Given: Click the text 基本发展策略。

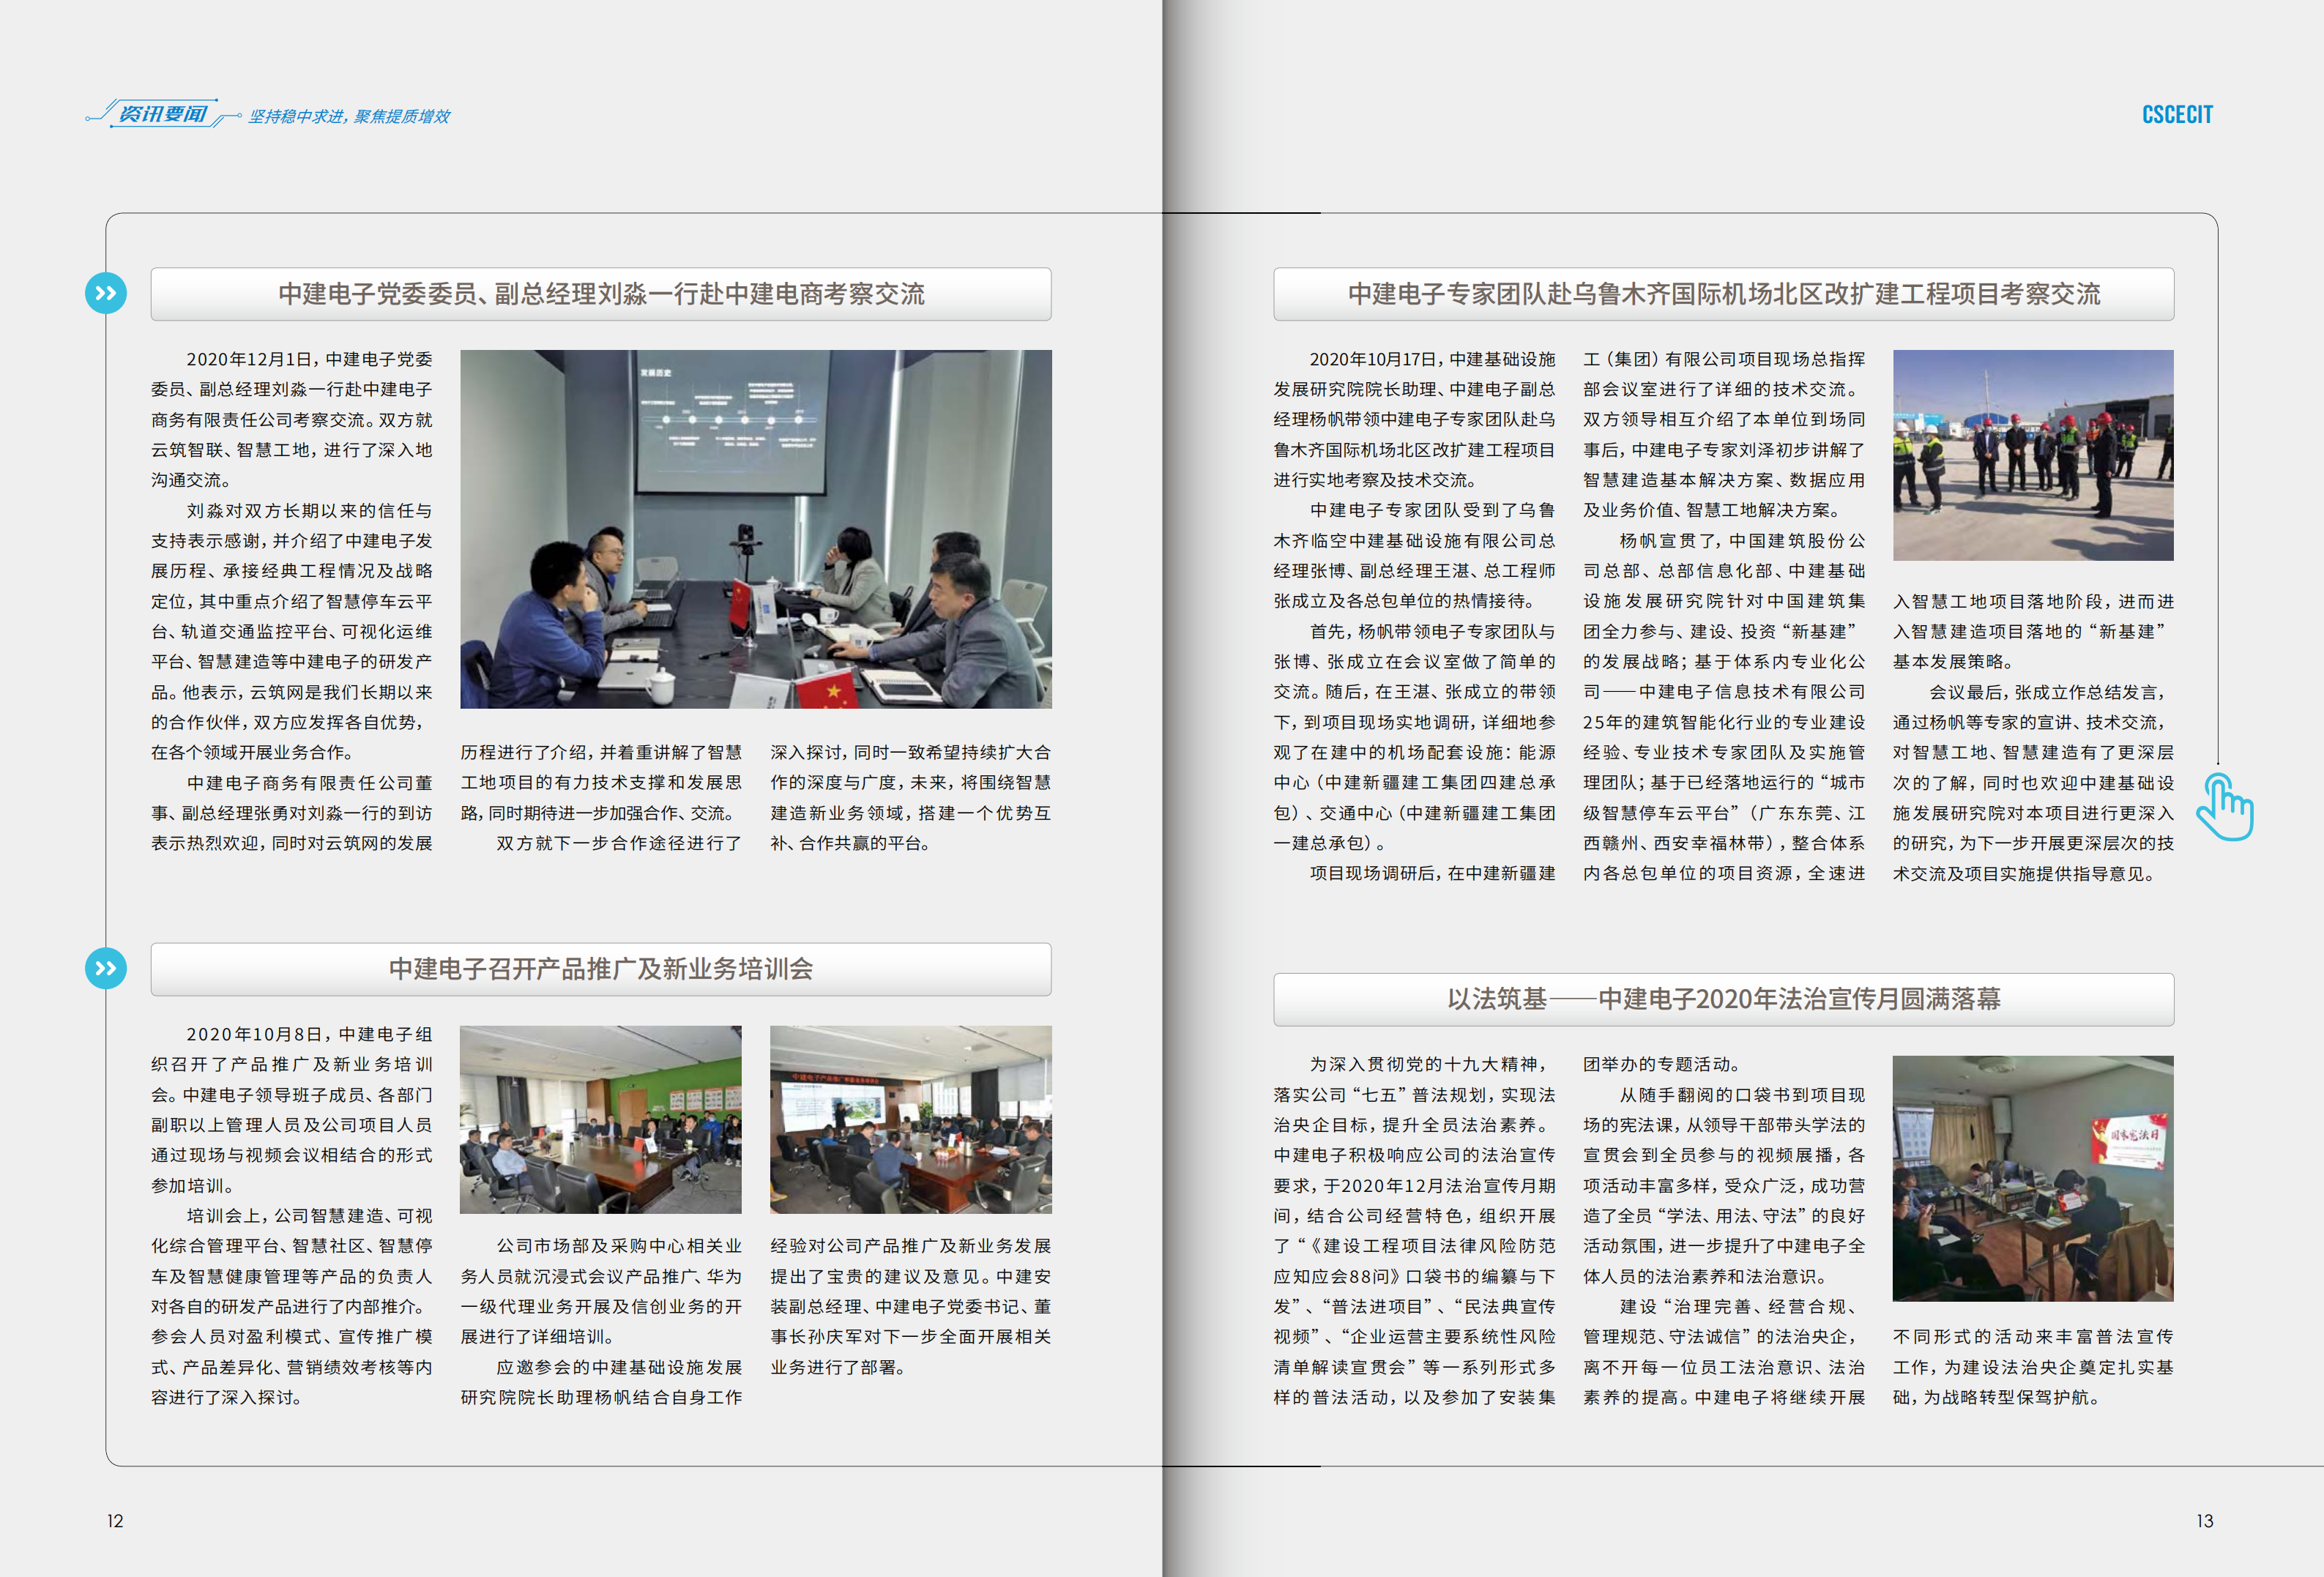Looking at the screenshot, I should click(x=1956, y=662).
